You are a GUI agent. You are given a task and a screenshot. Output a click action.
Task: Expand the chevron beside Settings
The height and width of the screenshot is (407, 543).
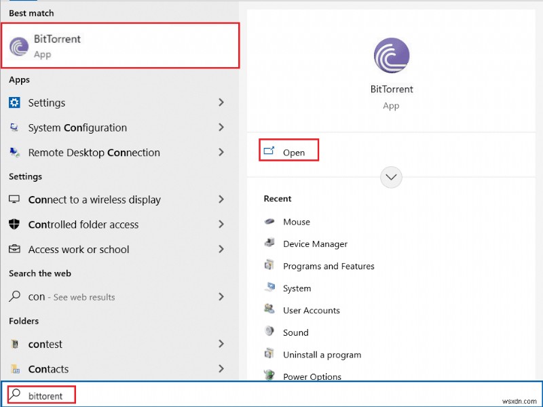tap(221, 102)
